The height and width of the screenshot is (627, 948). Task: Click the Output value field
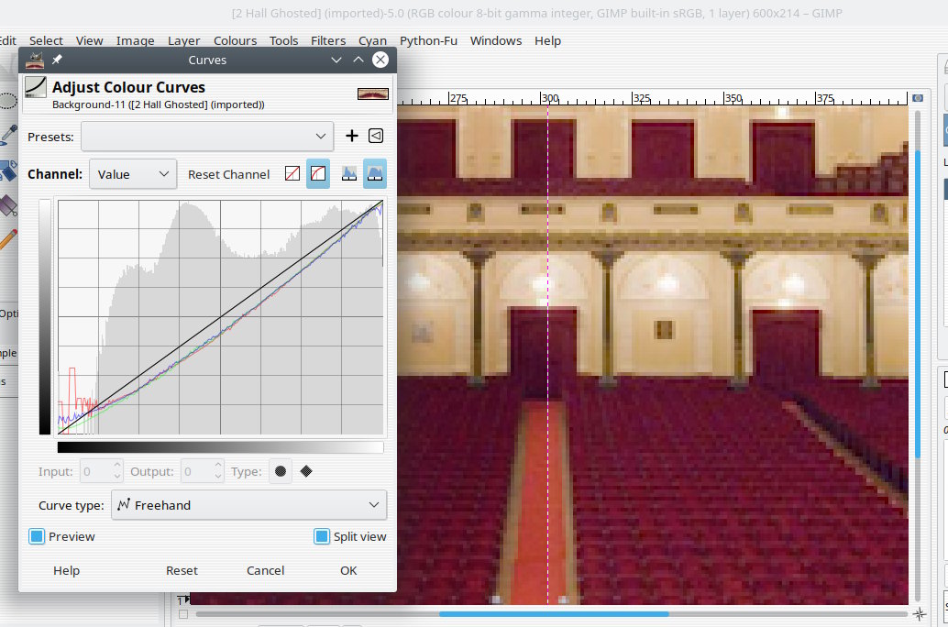[x=197, y=471]
